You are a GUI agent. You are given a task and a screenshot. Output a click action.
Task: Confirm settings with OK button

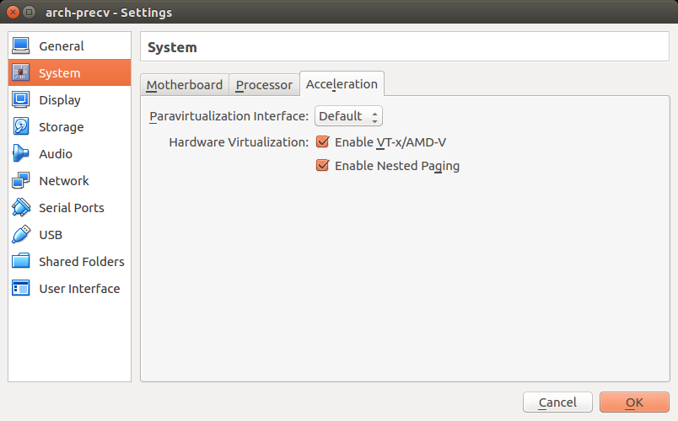click(634, 402)
